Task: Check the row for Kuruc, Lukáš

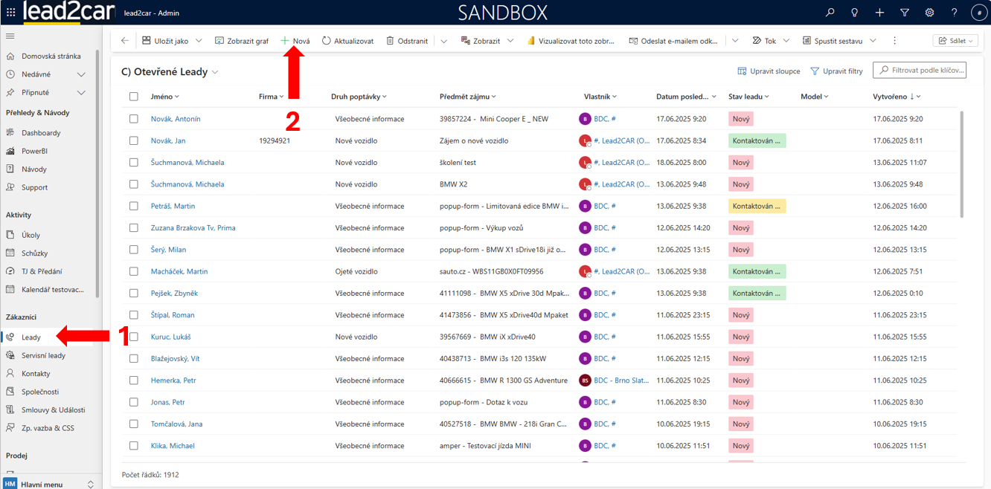Action: point(134,337)
